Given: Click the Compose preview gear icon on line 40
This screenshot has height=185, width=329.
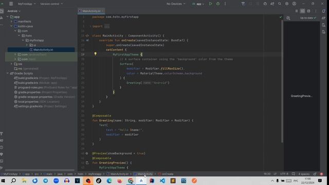Looking at the screenshot, I should click(87, 153).
